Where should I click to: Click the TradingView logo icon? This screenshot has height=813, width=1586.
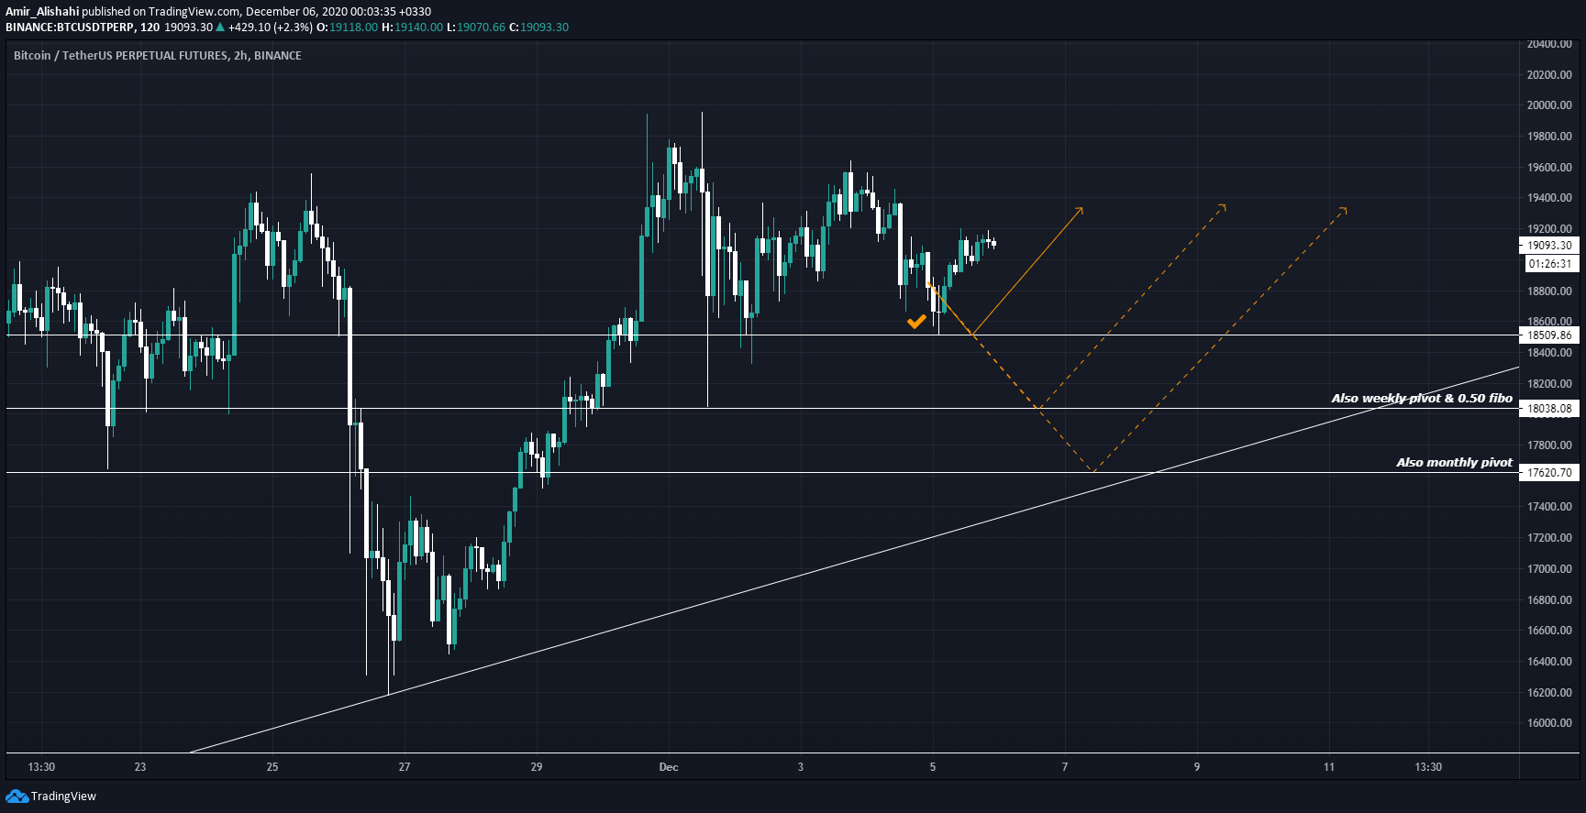pos(17,796)
